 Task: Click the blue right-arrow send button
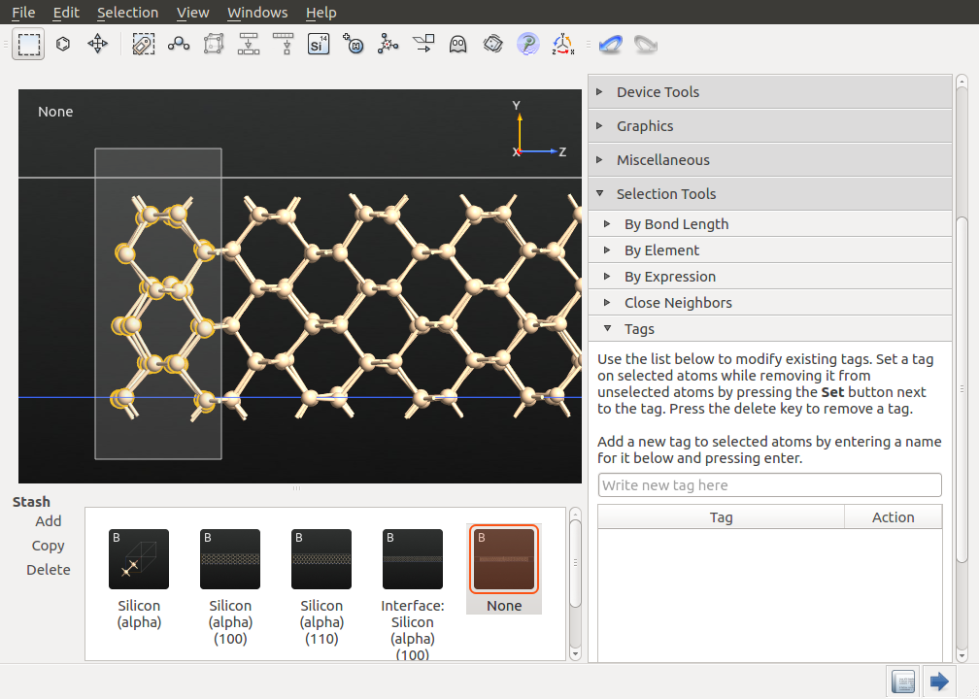pos(939,682)
